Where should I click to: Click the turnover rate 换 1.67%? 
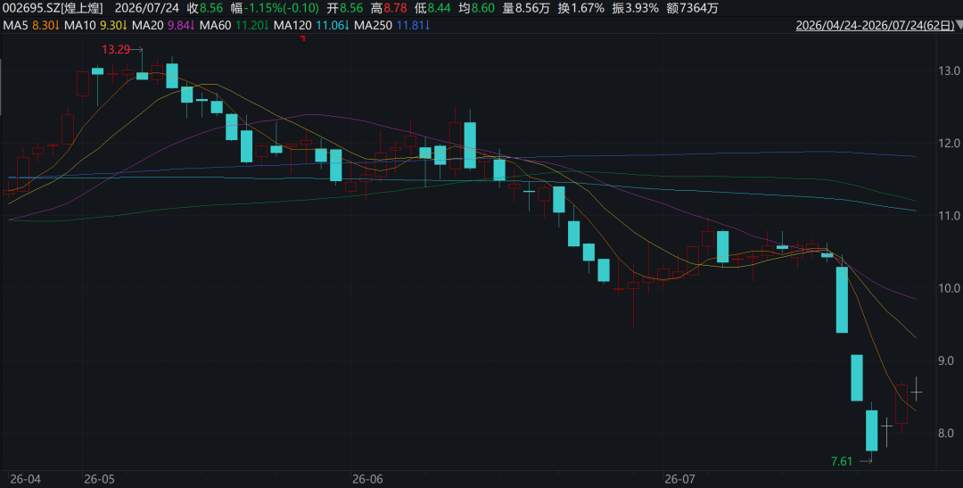[x=581, y=8]
